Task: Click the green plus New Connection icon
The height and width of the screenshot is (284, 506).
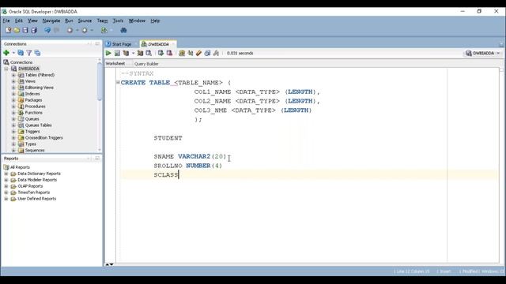Action: [6, 53]
